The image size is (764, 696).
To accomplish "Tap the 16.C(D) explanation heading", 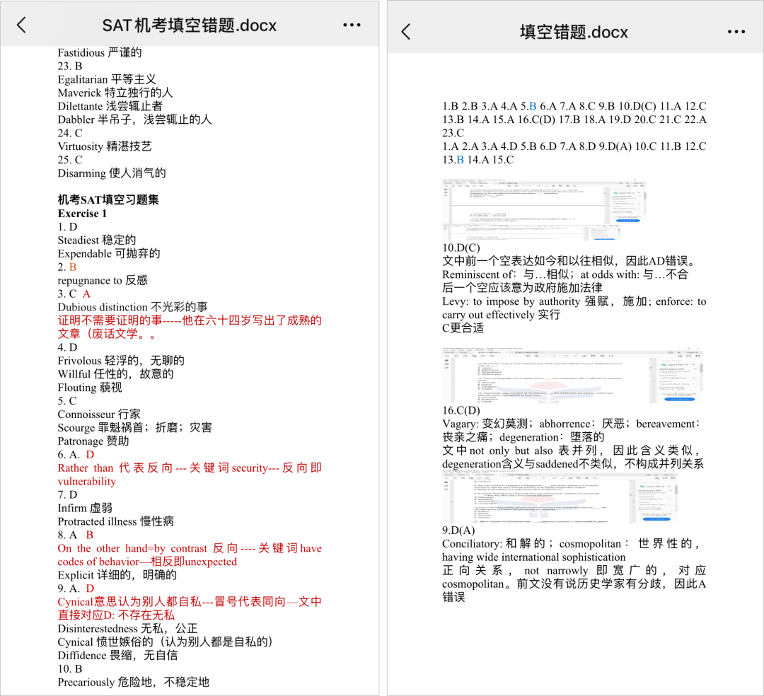I will point(461,410).
